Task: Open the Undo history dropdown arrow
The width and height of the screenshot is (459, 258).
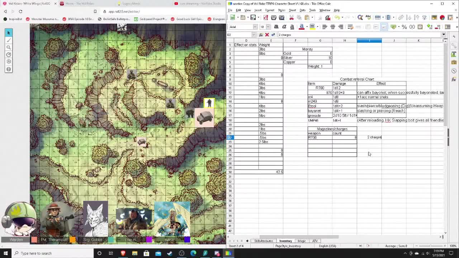Action: (x=342, y=17)
